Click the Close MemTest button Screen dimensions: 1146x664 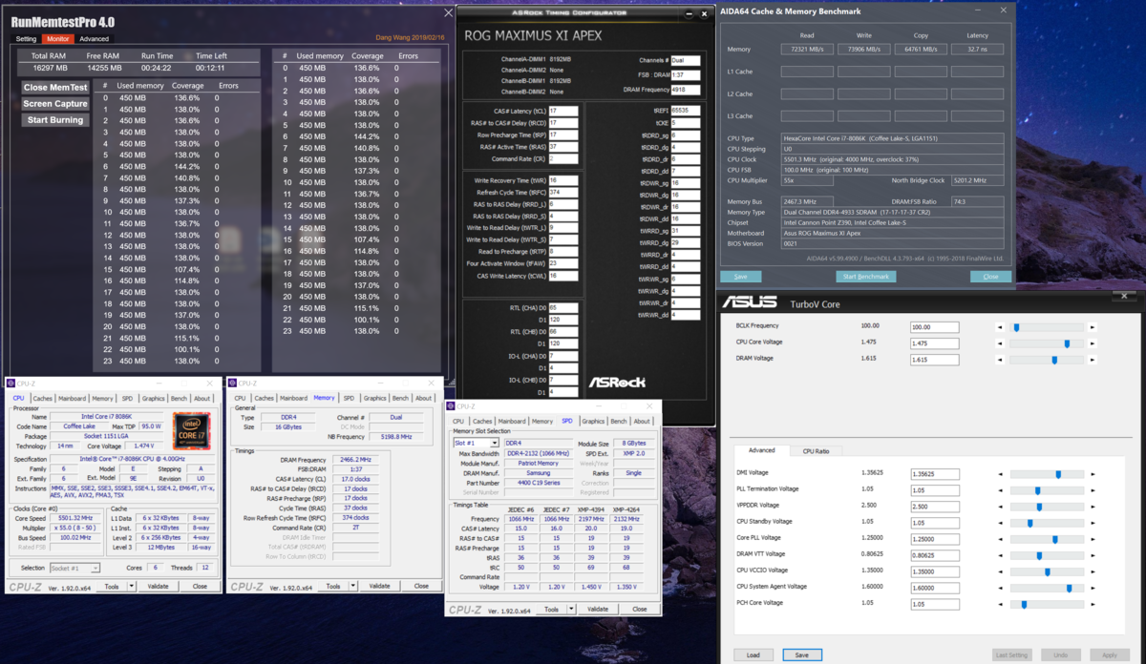(x=55, y=87)
